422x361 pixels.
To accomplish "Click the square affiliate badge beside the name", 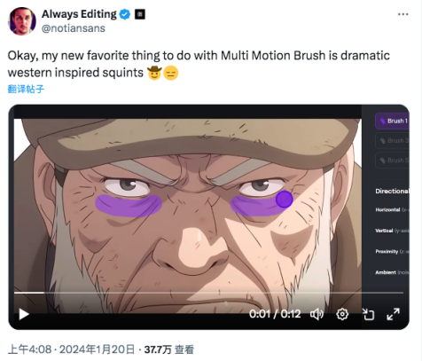I will point(140,14).
